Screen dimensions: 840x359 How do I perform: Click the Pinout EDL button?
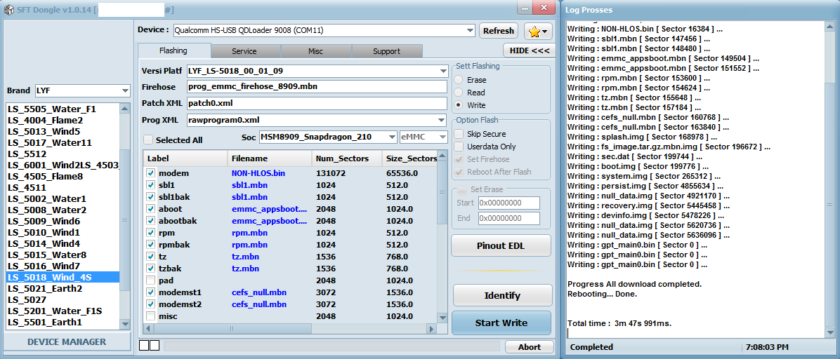click(501, 245)
